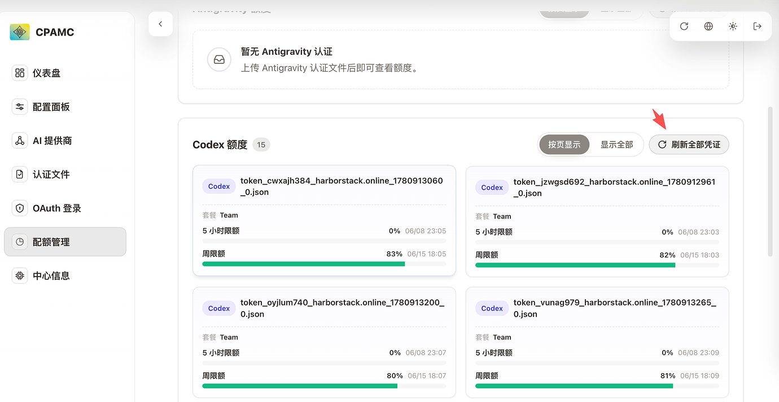Open 仪表盘 dashboard icon in sidebar
The height and width of the screenshot is (402, 779).
point(20,73)
